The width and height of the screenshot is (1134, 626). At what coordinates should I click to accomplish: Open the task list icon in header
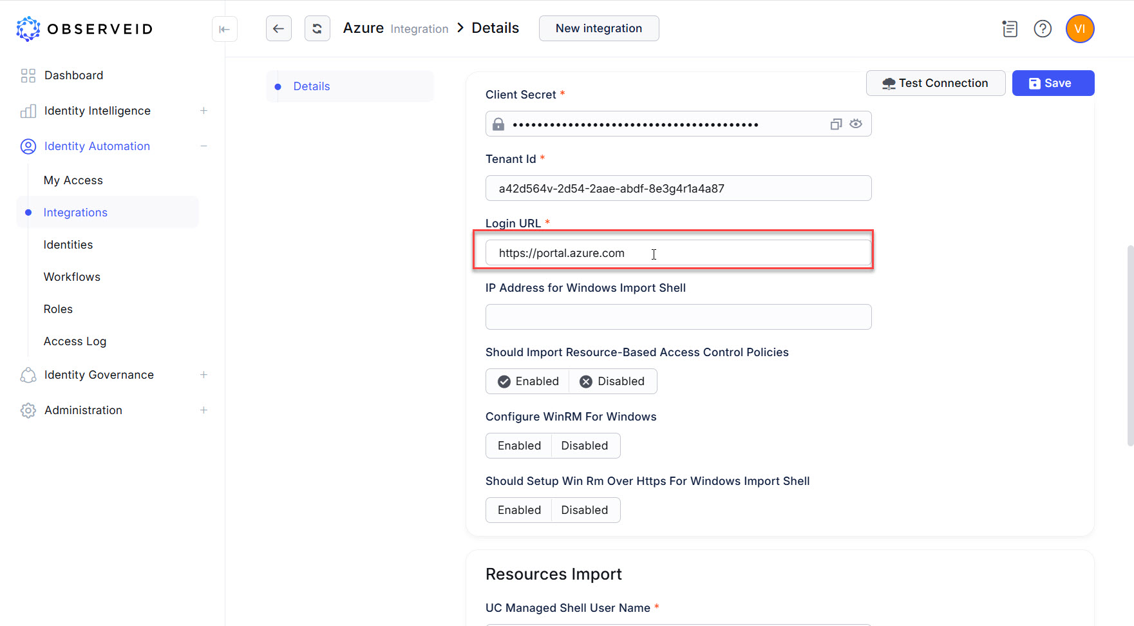(x=1010, y=29)
